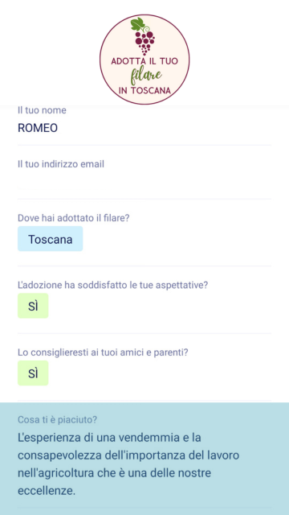Click the "Il tuo indirizzo email" label

point(61,164)
